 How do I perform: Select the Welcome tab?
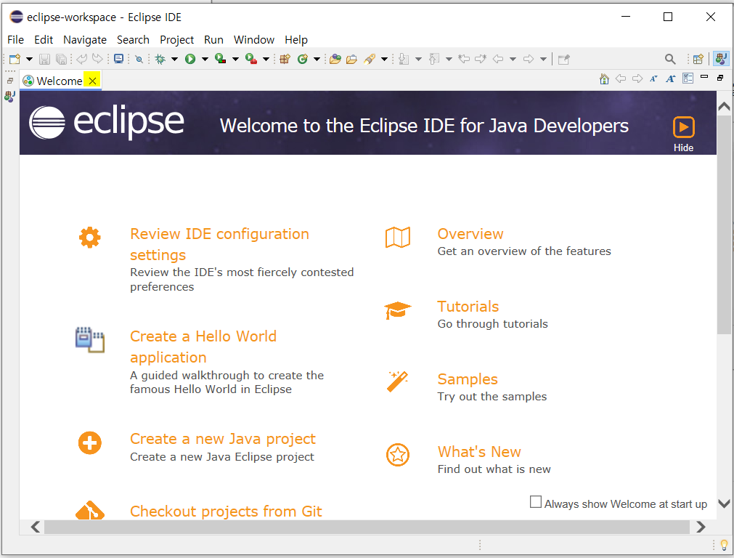point(59,81)
